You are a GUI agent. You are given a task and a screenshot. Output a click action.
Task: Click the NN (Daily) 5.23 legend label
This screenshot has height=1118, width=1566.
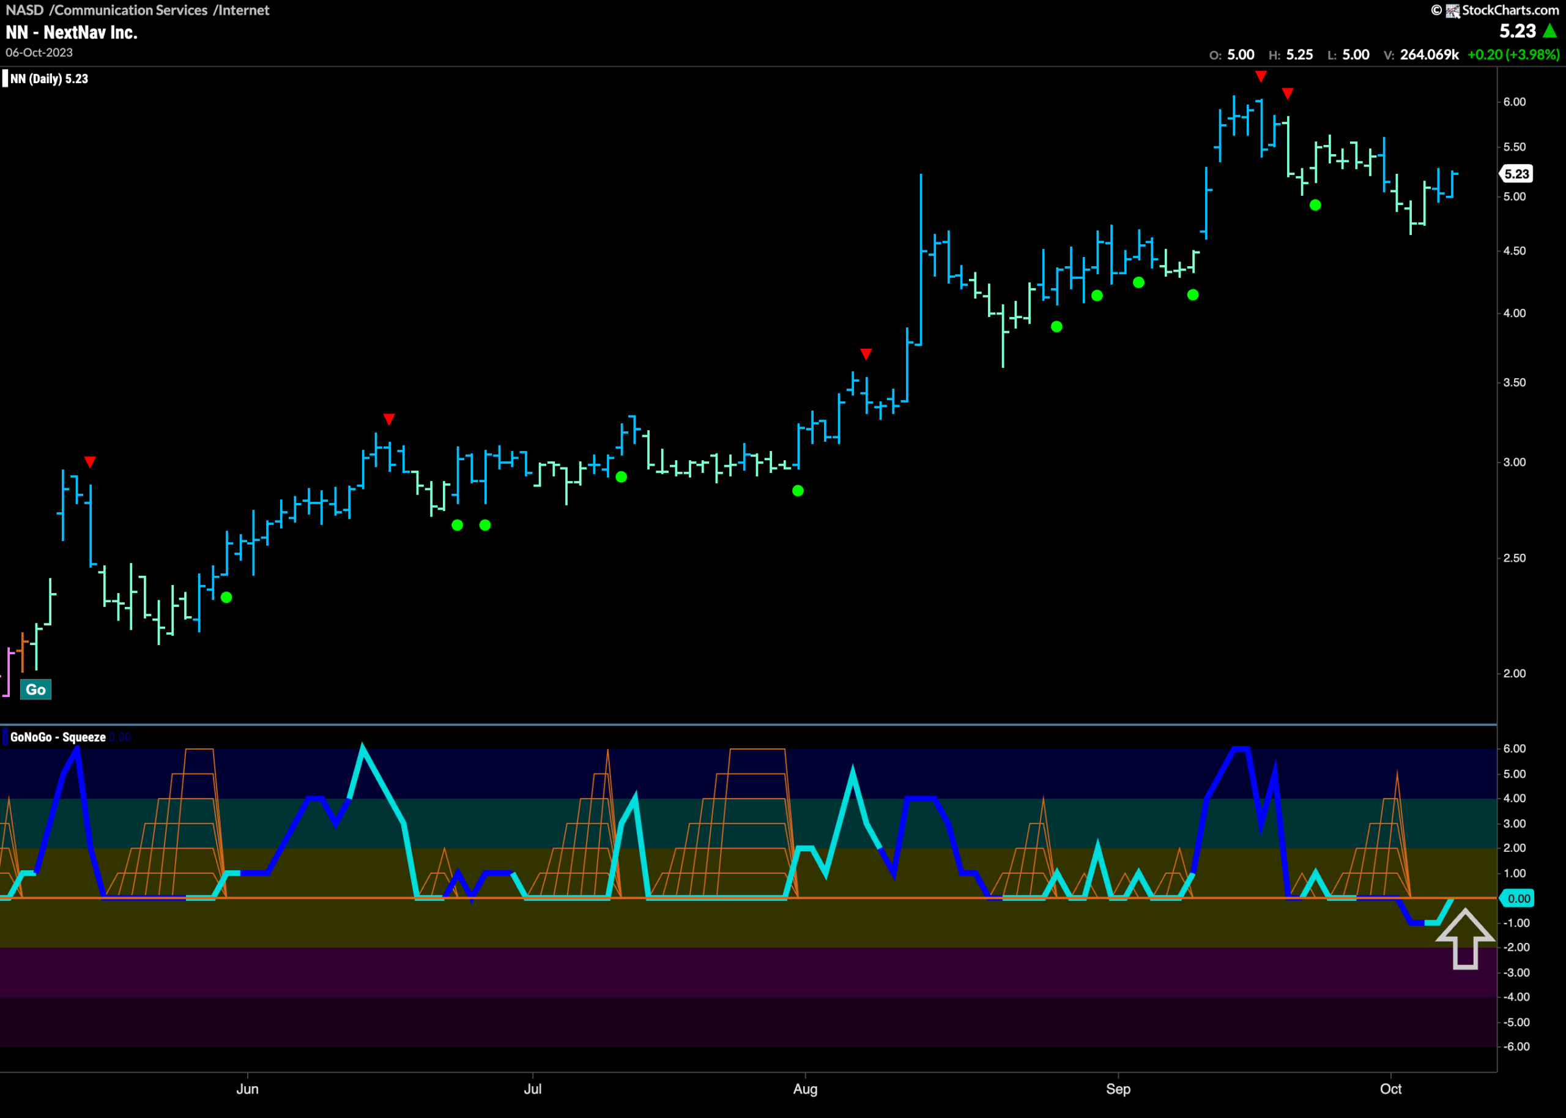pos(49,78)
